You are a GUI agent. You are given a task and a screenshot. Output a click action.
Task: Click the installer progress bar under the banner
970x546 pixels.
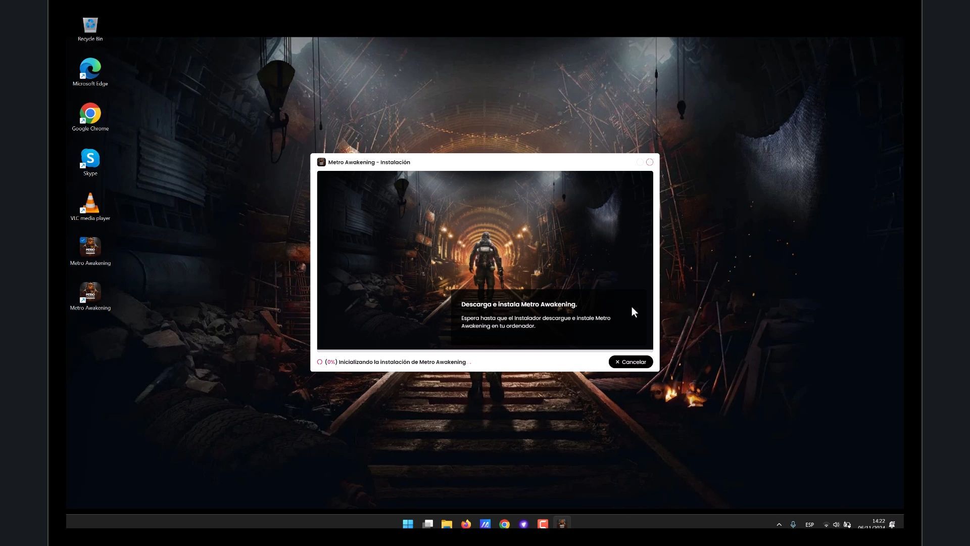click(x=485, y=350)
